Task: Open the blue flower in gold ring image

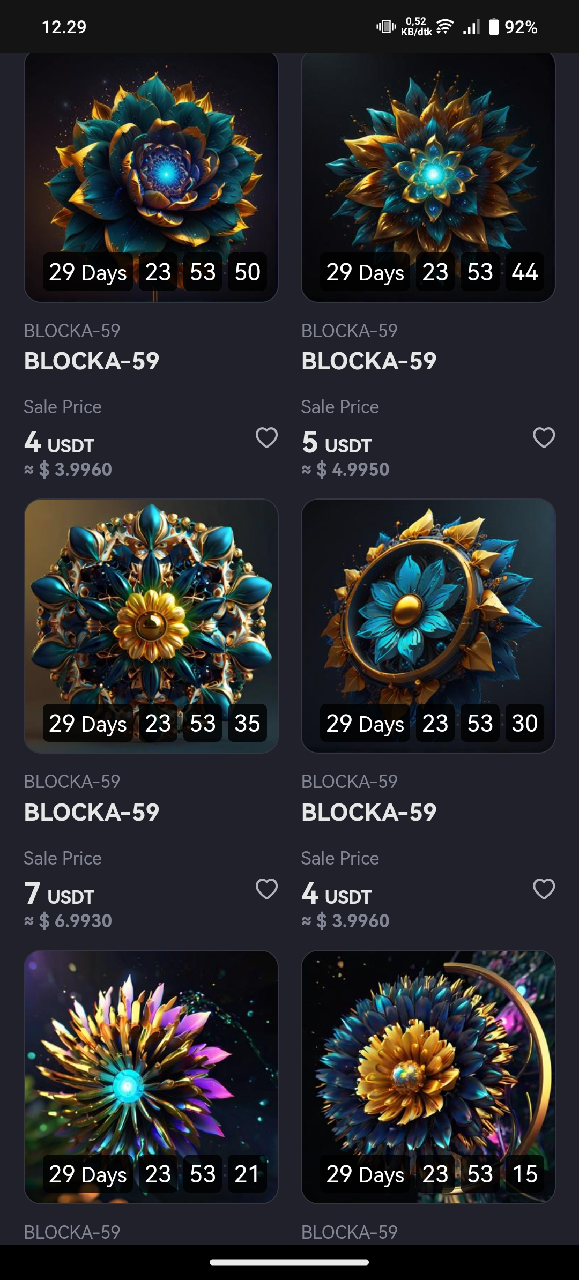Action: (x=428, y=606)
